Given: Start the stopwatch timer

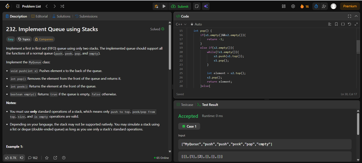Looking at the screenshot, I should coord(316,6).
